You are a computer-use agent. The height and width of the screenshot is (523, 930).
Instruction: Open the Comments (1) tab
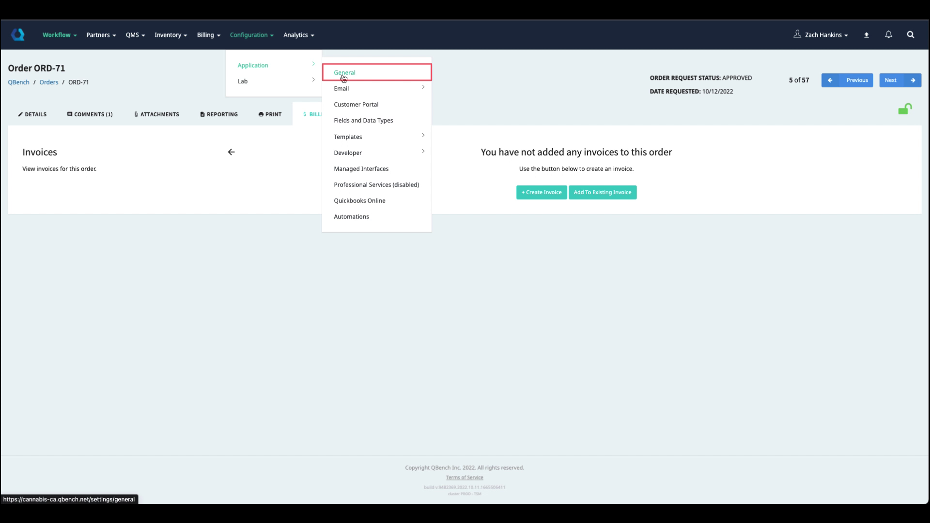(x=90, y=114)
